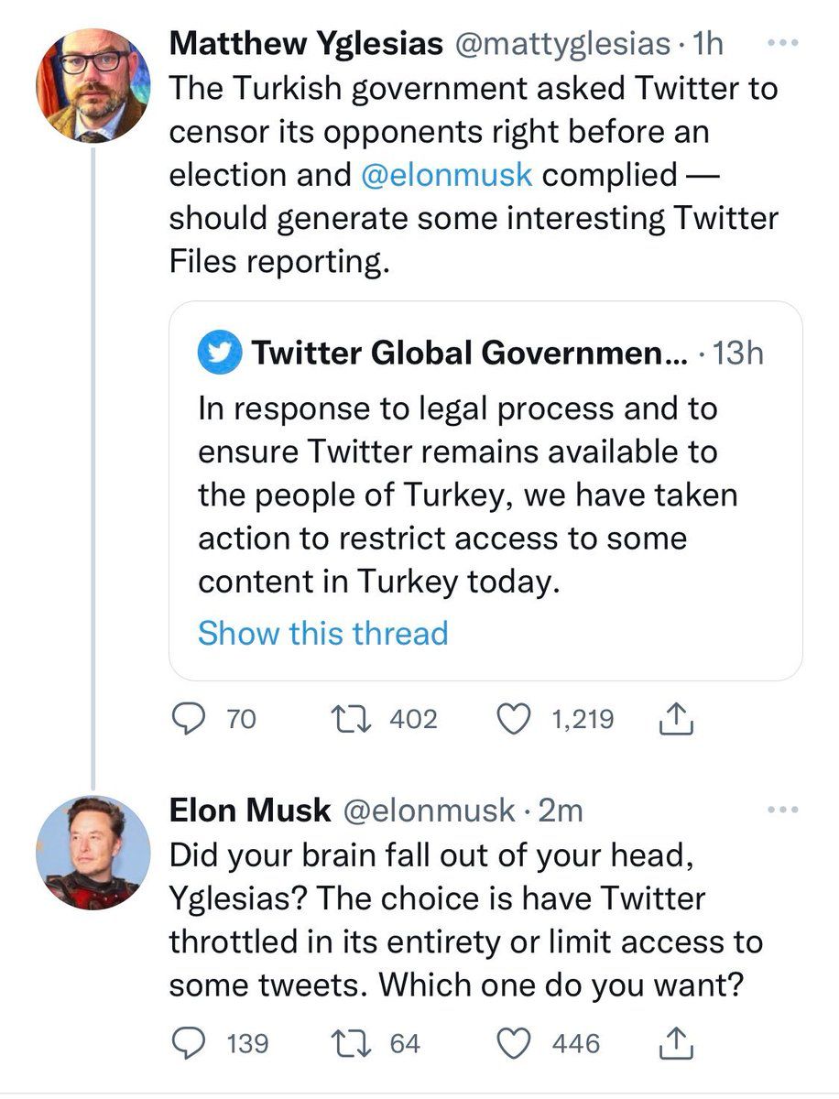
Task: Reply to Matthew Yglesias's tweet
Action: tap(189, 720)
